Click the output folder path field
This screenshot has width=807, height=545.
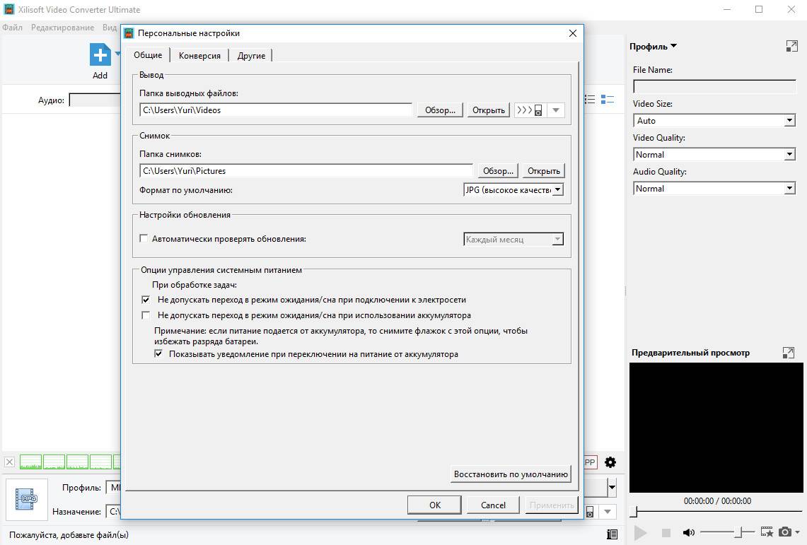276,110
